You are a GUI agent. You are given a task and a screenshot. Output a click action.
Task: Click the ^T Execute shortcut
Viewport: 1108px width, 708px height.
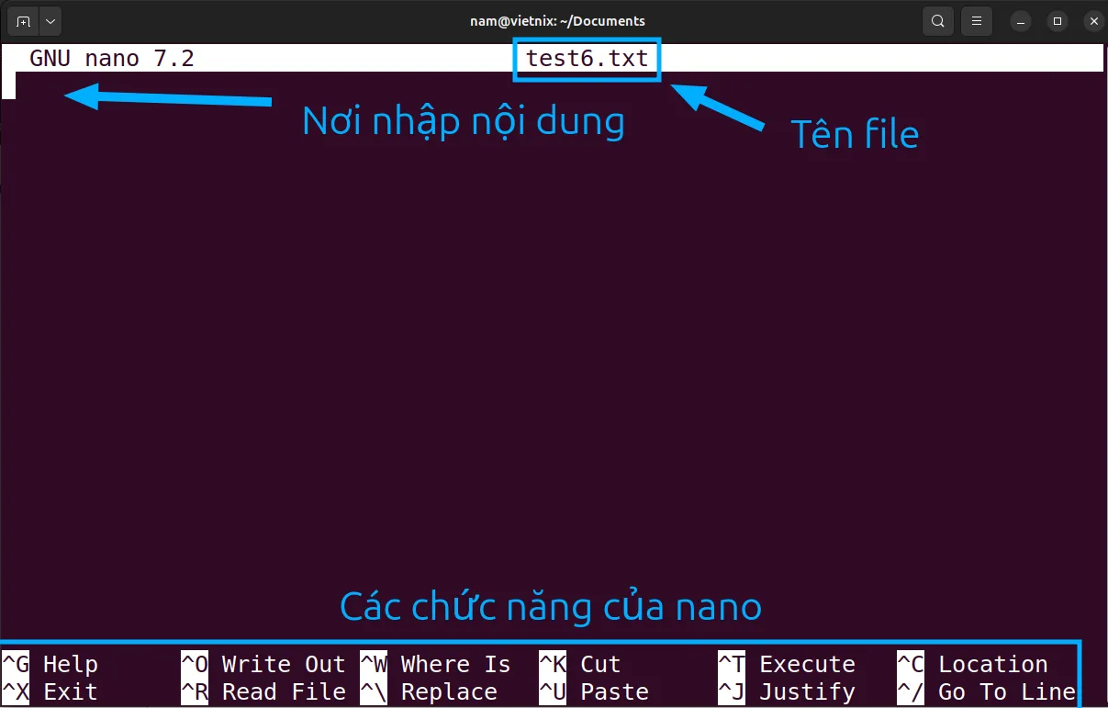coord(787,664)
